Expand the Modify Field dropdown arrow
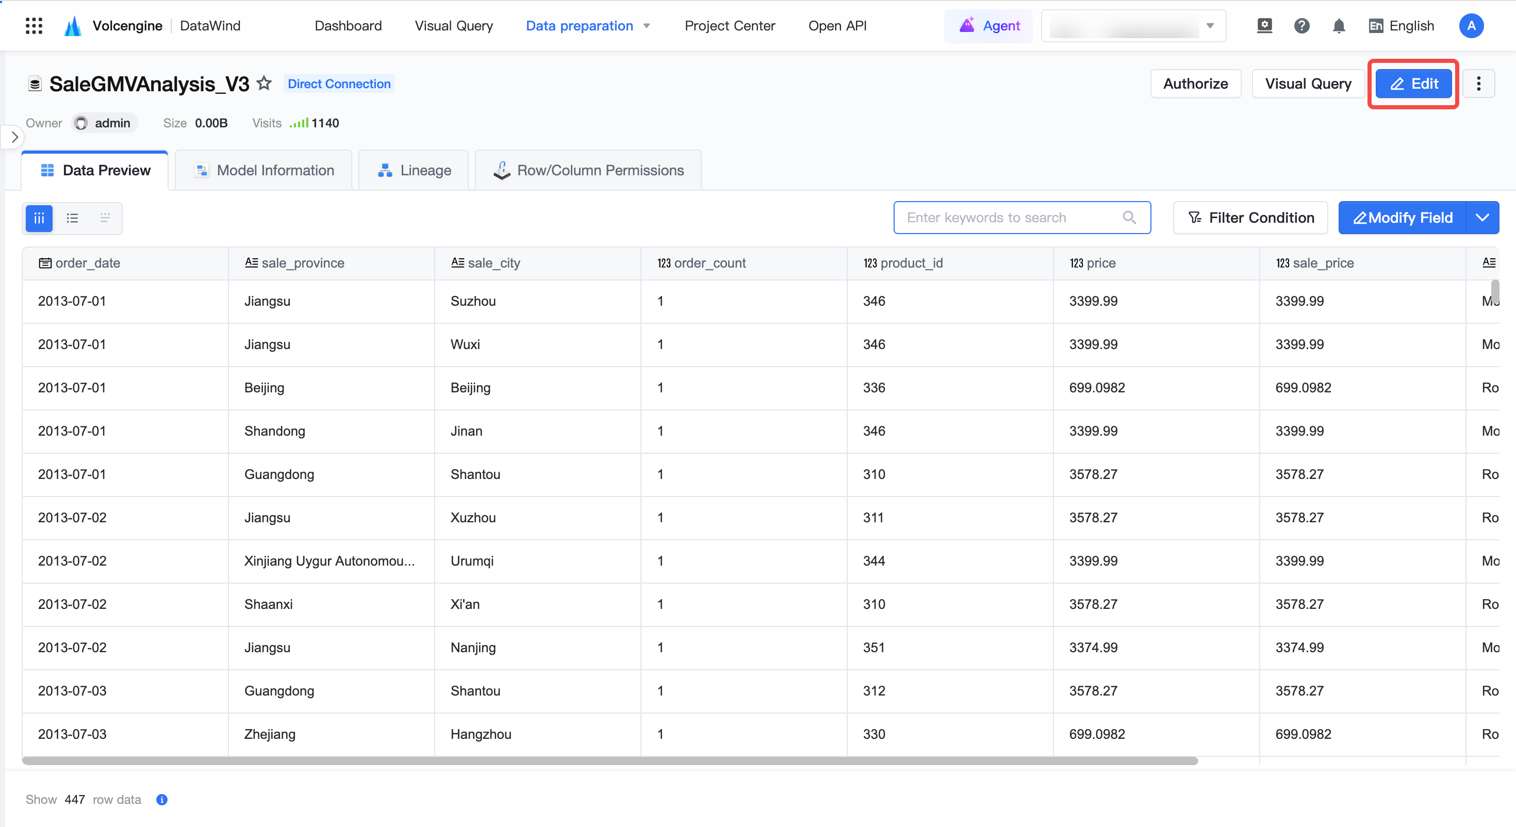 (1482, 218)
